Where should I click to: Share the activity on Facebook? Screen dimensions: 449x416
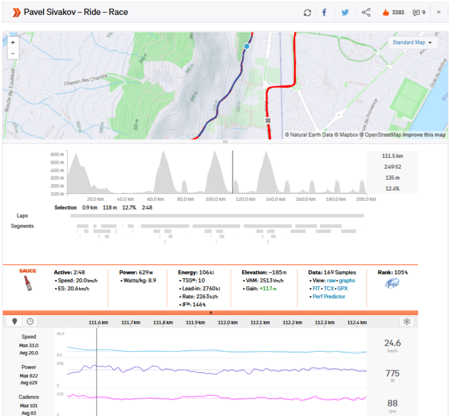(324, 12)
